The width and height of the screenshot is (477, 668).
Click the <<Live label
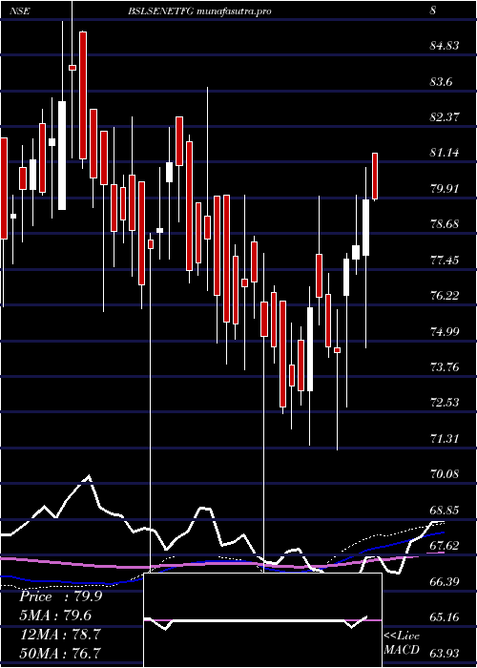point(402,637)
